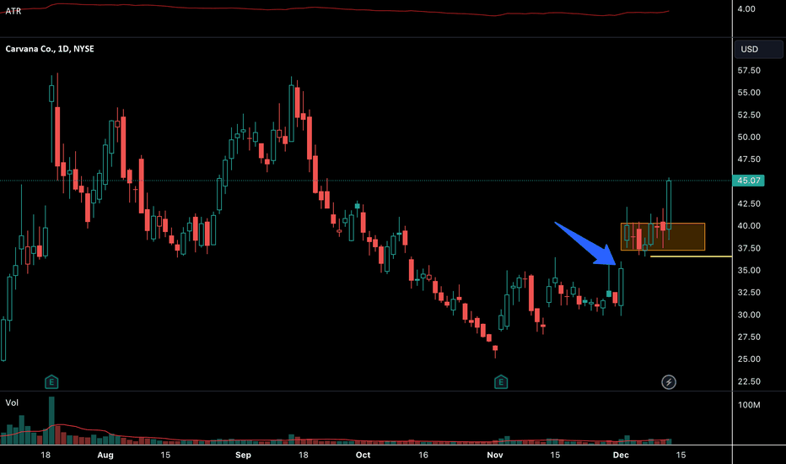This screenshot has width=786, height=464.
Task: Click the 42.50 price axis label
Action: [x=749, y=203]
